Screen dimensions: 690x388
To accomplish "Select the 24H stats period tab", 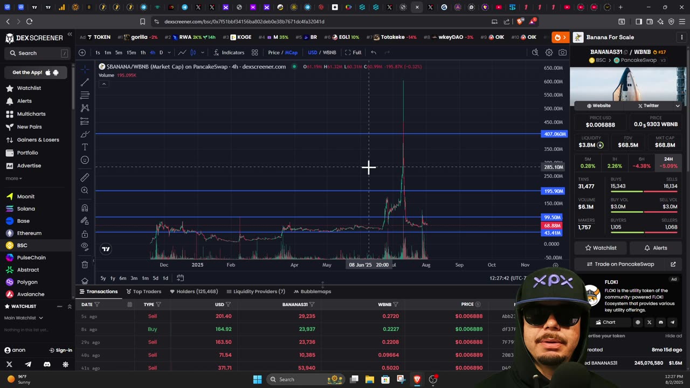I will (x=668, y=163).
